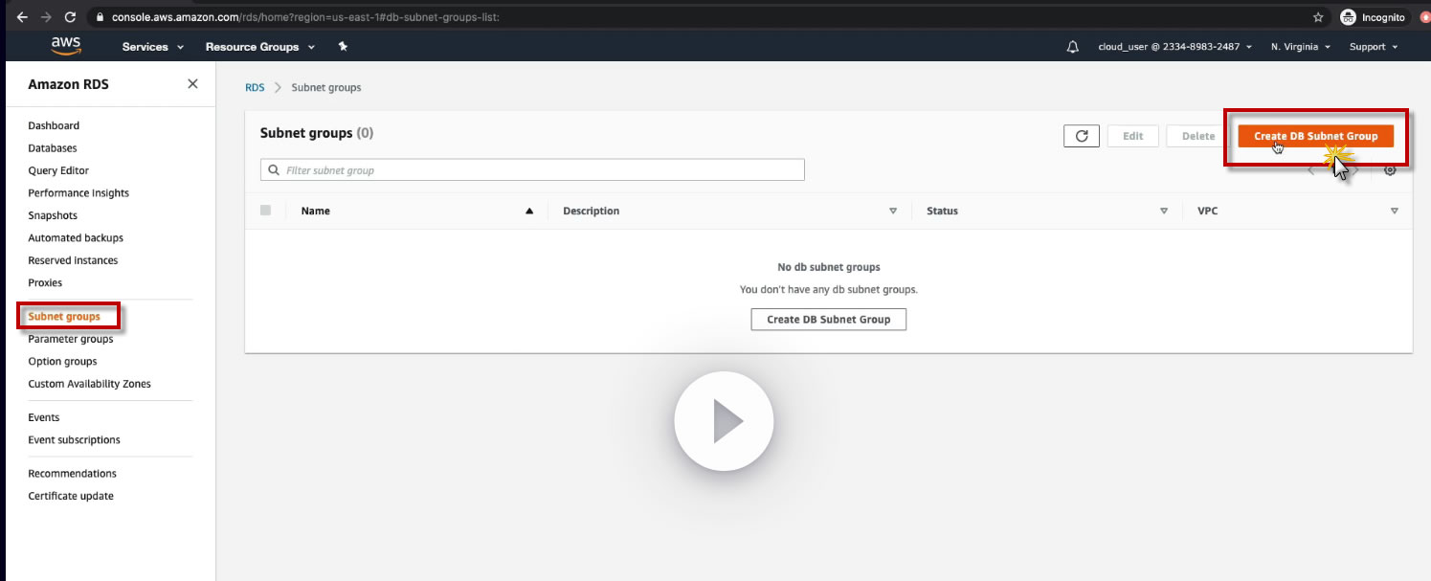
Task: Open Reserved instances in sidebar
Action: (73, 260)
